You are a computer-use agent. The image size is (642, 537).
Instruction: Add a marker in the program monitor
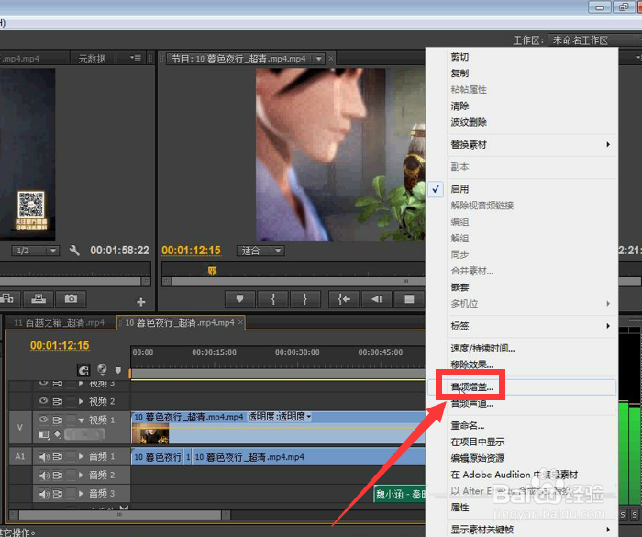240,299
